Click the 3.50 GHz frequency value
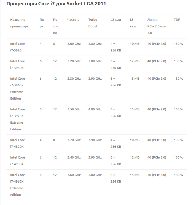 click(74, 109)
